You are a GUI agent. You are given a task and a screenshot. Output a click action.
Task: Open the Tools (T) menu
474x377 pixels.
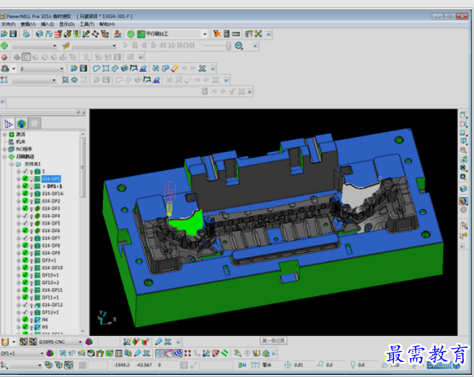(x=87, y=25)
